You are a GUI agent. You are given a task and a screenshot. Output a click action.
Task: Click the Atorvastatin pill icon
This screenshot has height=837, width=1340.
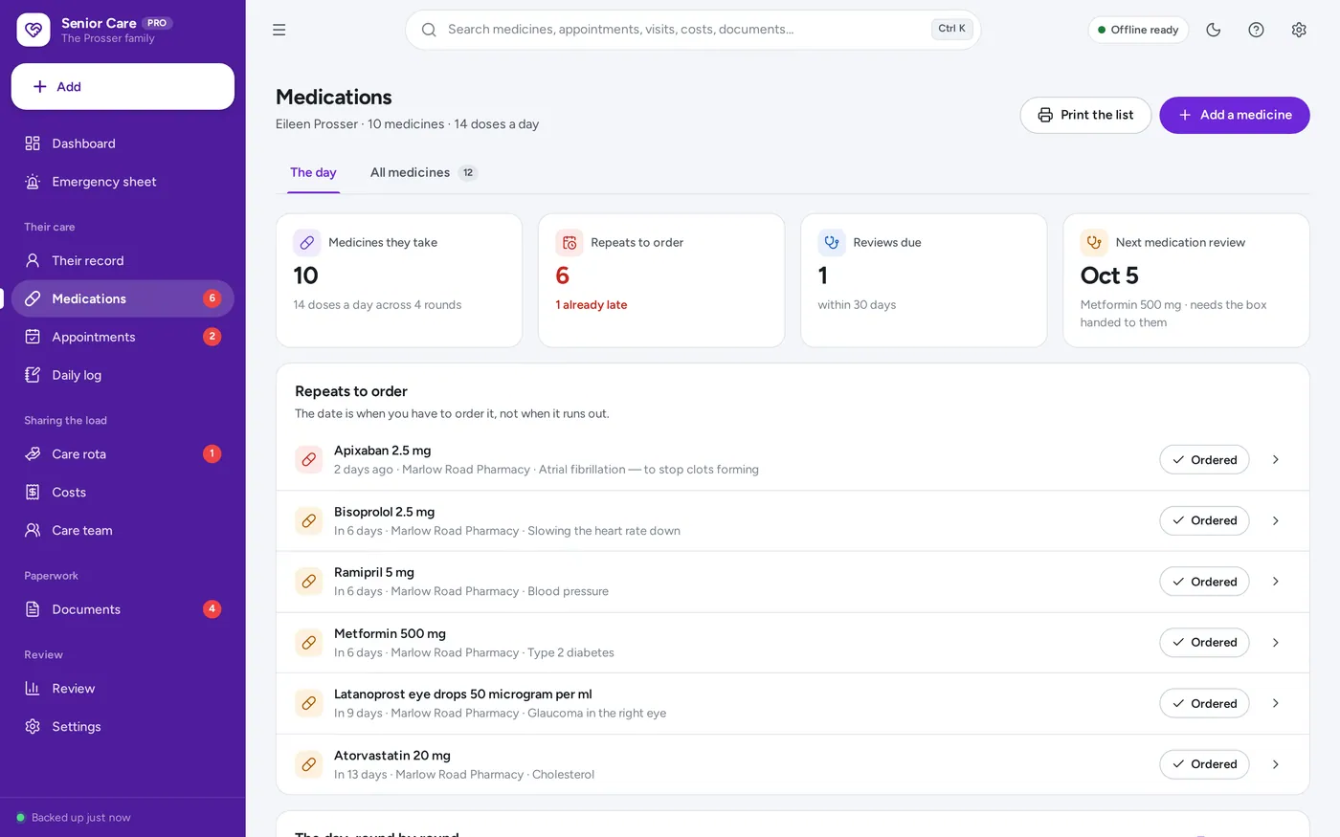(309, 764)
